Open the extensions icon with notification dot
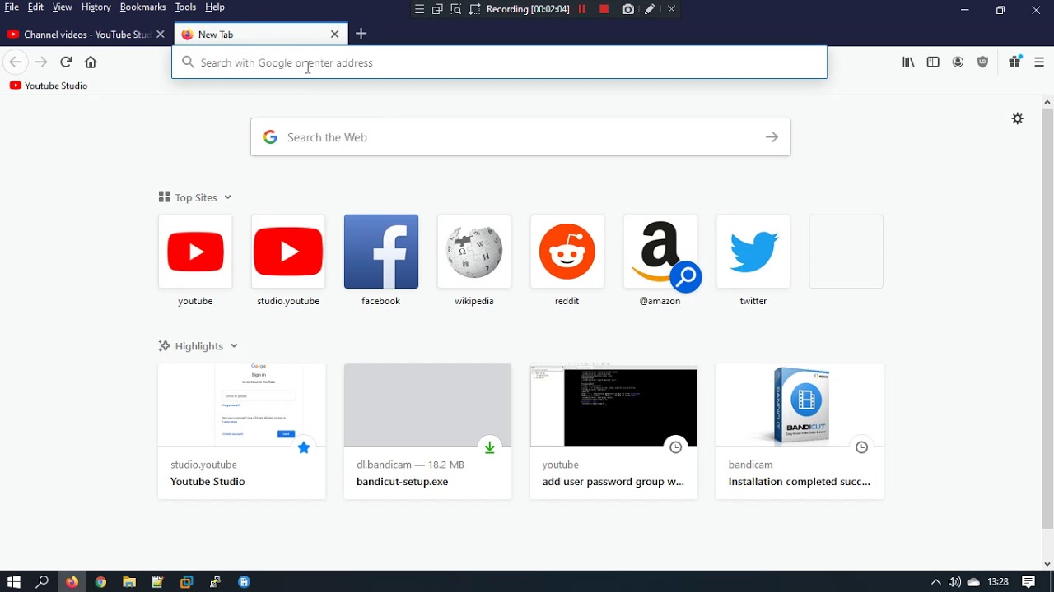The width and height of the screenshot is (1054, 592). coord(1014,62)
